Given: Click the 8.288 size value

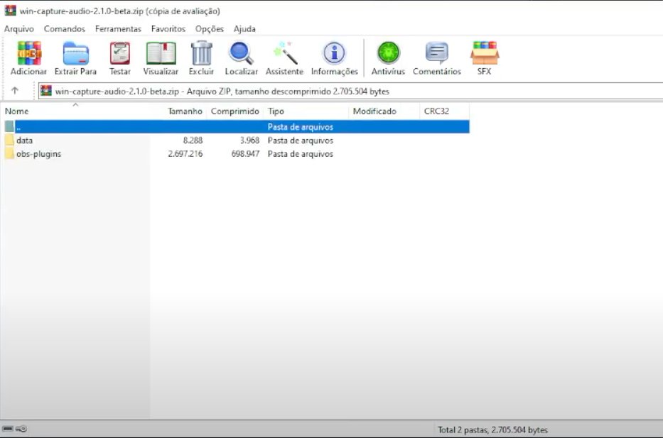Looking at the screenshot, I should (193, 141).
